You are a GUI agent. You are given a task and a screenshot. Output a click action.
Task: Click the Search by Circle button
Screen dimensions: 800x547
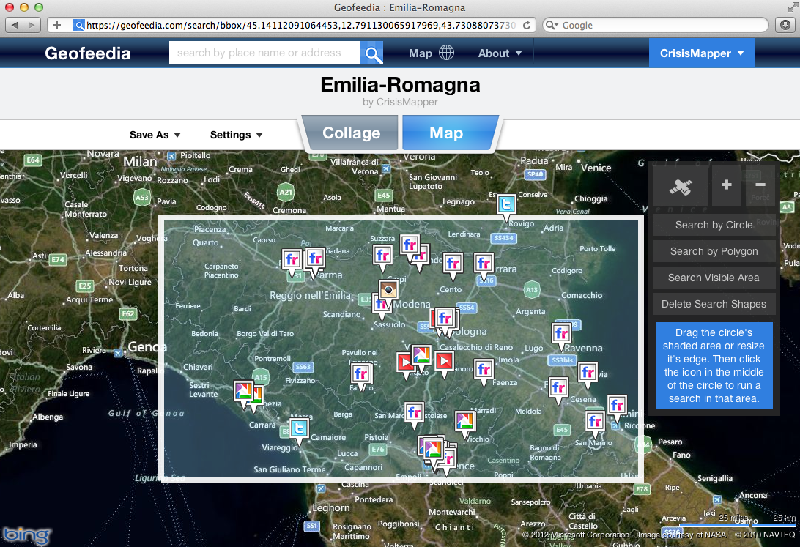pyautogui.click(x=714, y=225)
